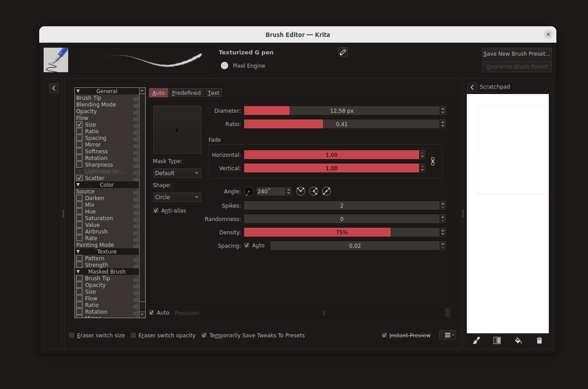Viewport: 588px width, 389px height.
Task: Click the pencil icon to rename the brush
Action: click(x=343, y=53)
